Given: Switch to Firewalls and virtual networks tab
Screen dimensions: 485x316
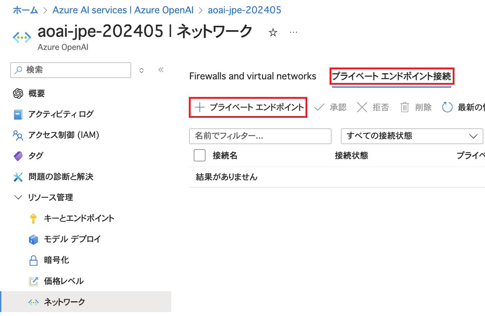Looking at the screenshot, I should 253,76.
